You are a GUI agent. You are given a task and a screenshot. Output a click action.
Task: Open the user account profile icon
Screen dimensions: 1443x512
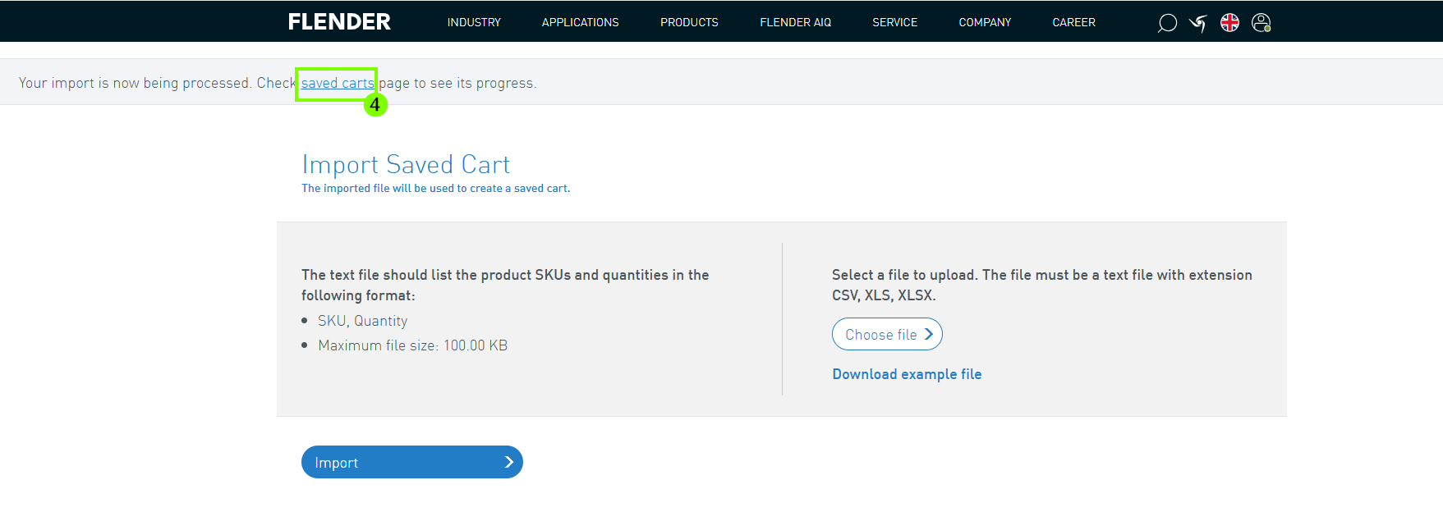[x=1261, y=23]
